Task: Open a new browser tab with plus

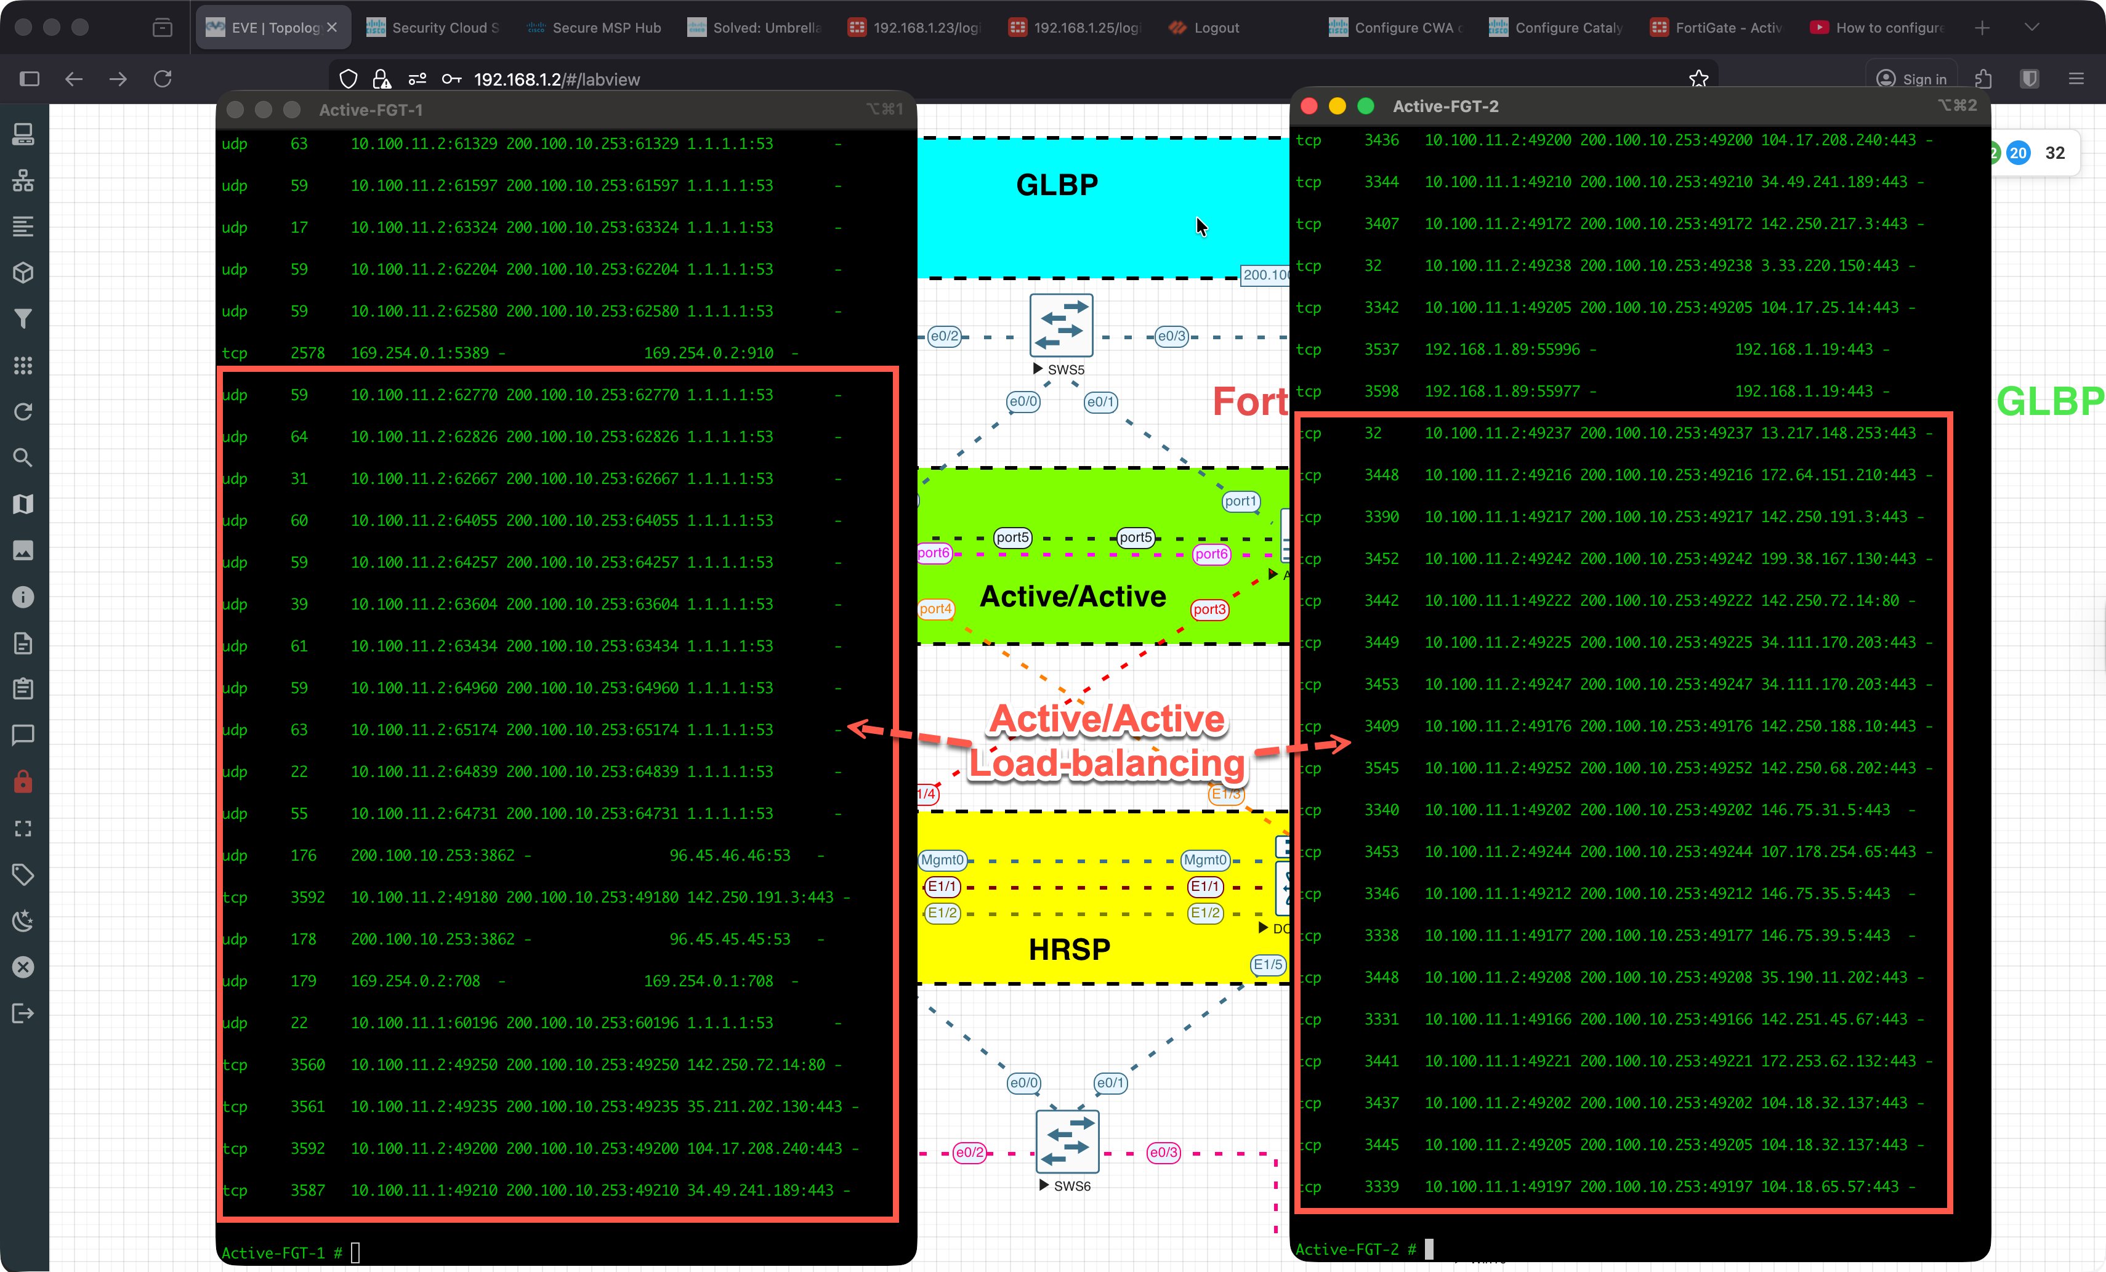Action: coord(1981,27)
